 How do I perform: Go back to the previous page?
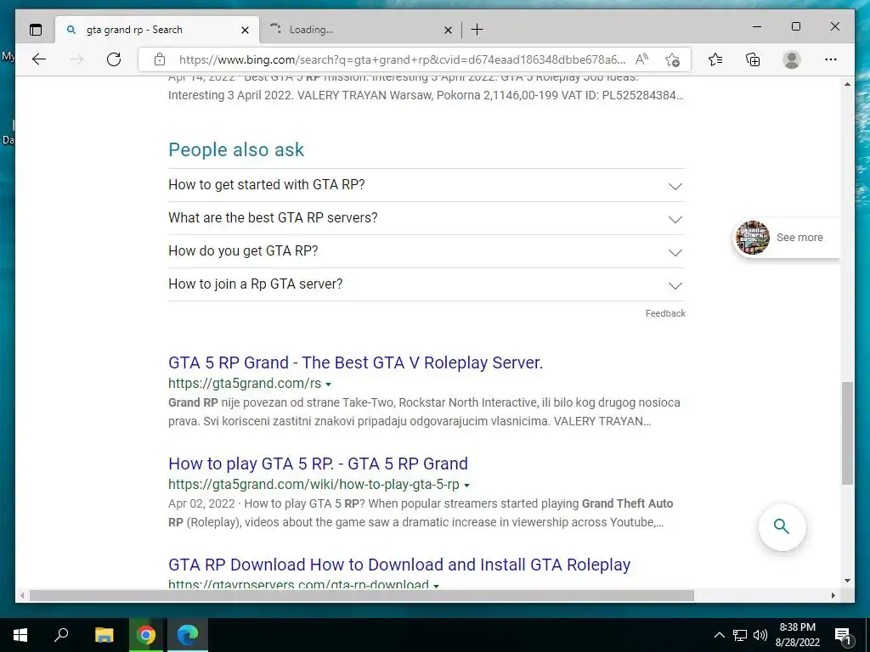click(39, 59)
